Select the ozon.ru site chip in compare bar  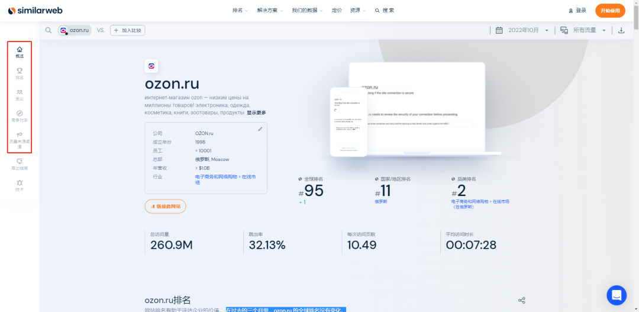[75, 30]
